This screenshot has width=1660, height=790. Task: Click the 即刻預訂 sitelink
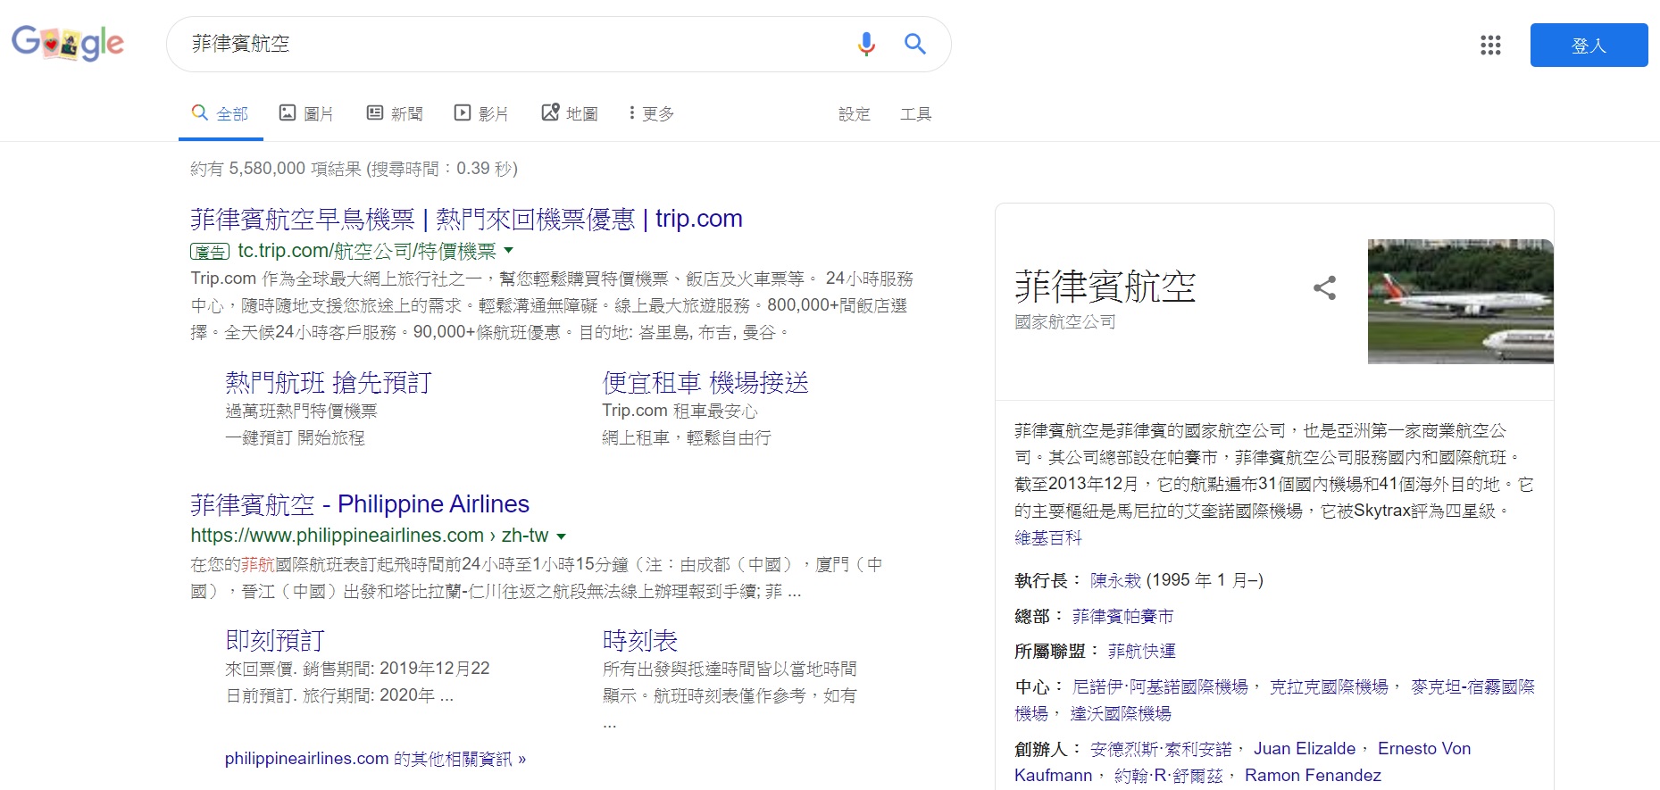click(274, 640)
